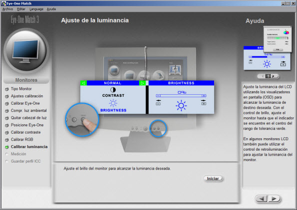Click the plus icon in brightness panel

(x=204, y=104)
